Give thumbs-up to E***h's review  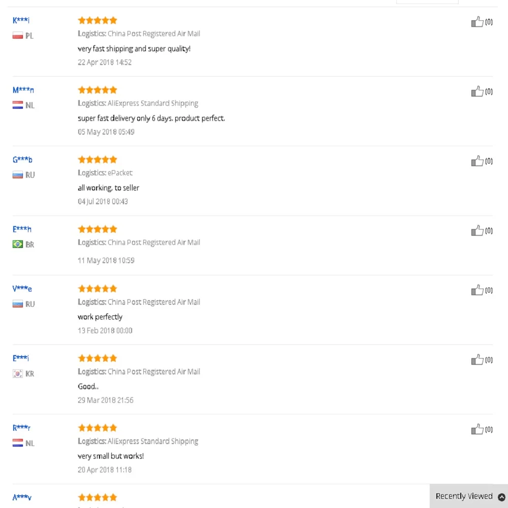[477, 231]
